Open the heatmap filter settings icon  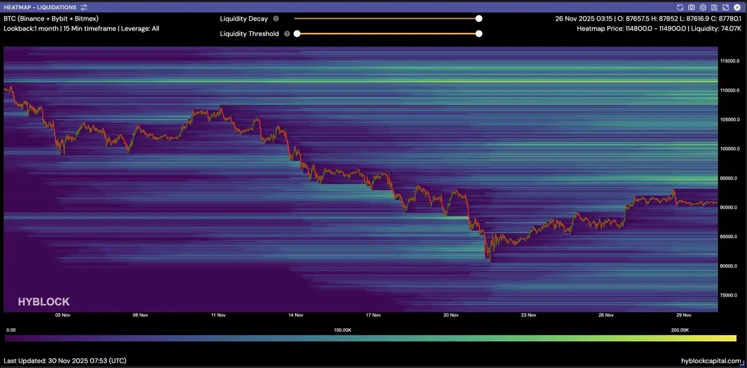(x=84, y=7)
